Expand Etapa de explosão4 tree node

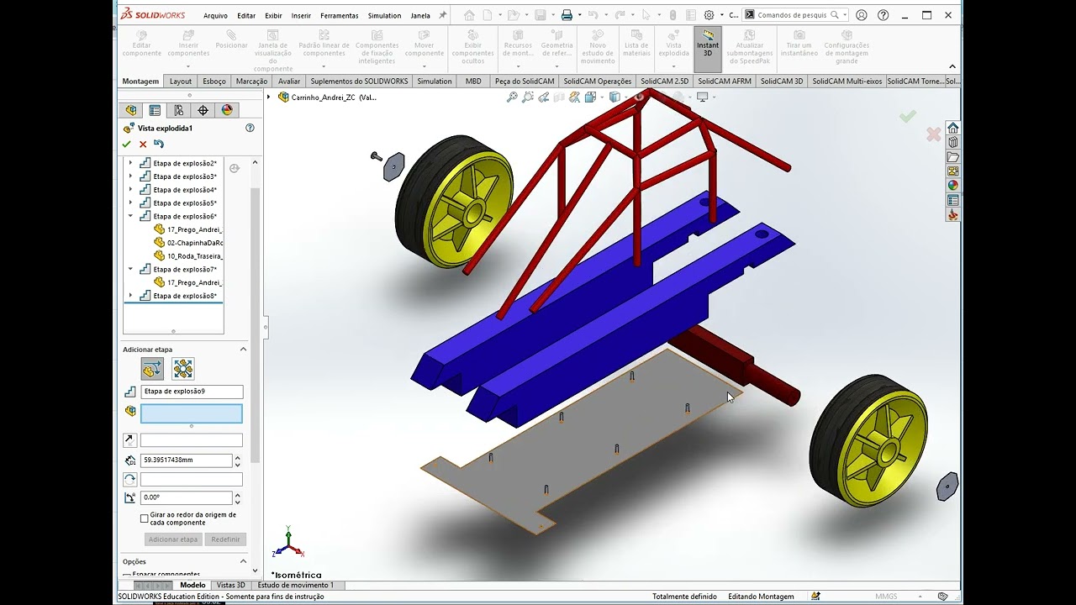pos(130,190)
